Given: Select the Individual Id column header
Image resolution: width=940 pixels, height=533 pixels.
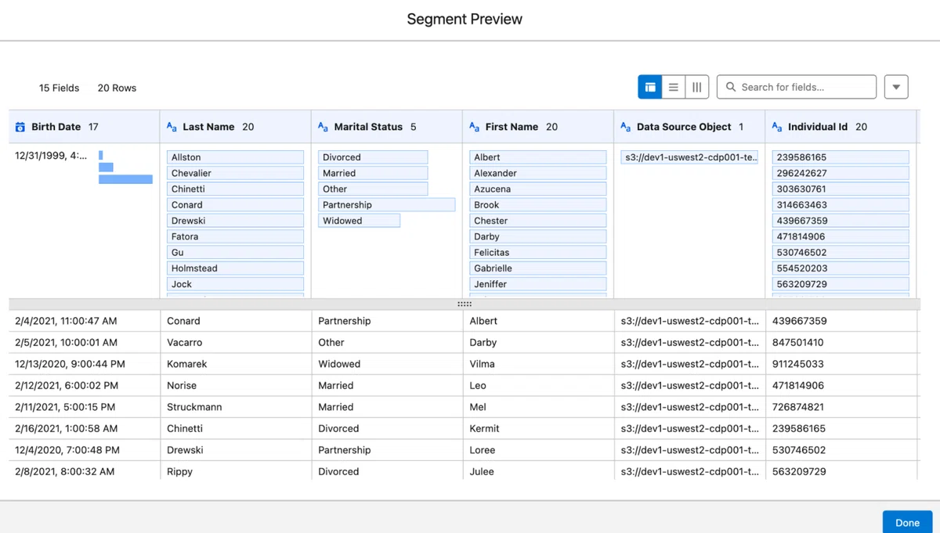Looking at the screenshot, I should click(x=841, y=127).
